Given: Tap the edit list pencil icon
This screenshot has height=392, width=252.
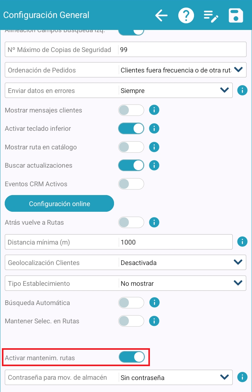Looking at the screenshot, I should pos(211,16).
